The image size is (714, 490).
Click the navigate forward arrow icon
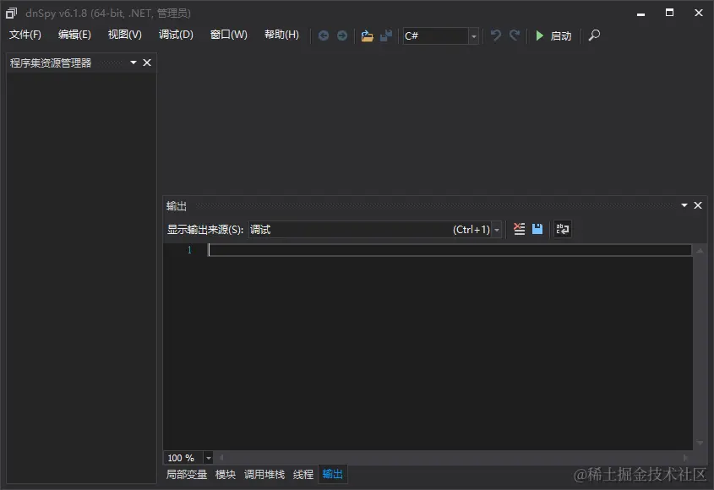(x=342, y=35)
